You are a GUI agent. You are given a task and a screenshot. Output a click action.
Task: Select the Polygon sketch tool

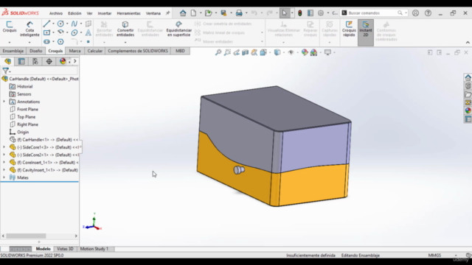(60, 41)
